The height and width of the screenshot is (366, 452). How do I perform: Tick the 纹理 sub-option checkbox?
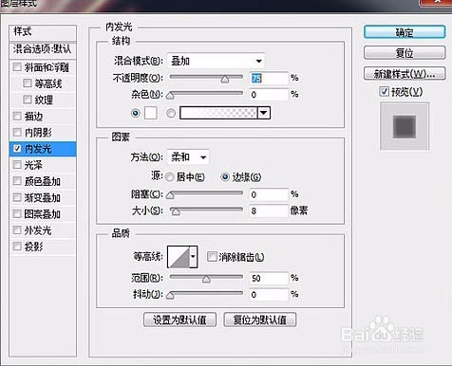28,100
